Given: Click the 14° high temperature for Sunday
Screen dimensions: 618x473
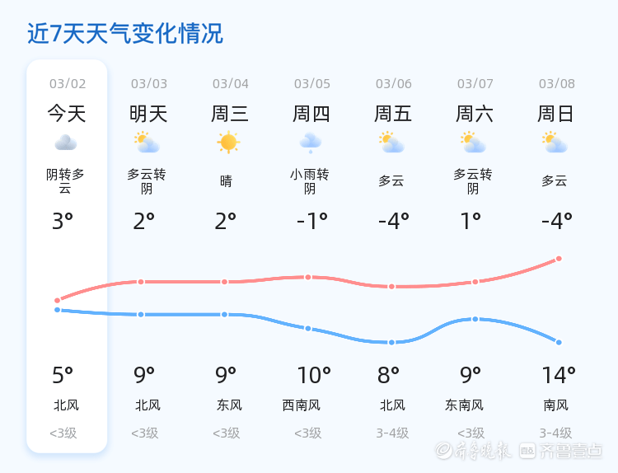Looking at the screenshot, I should tap(559, 376).
